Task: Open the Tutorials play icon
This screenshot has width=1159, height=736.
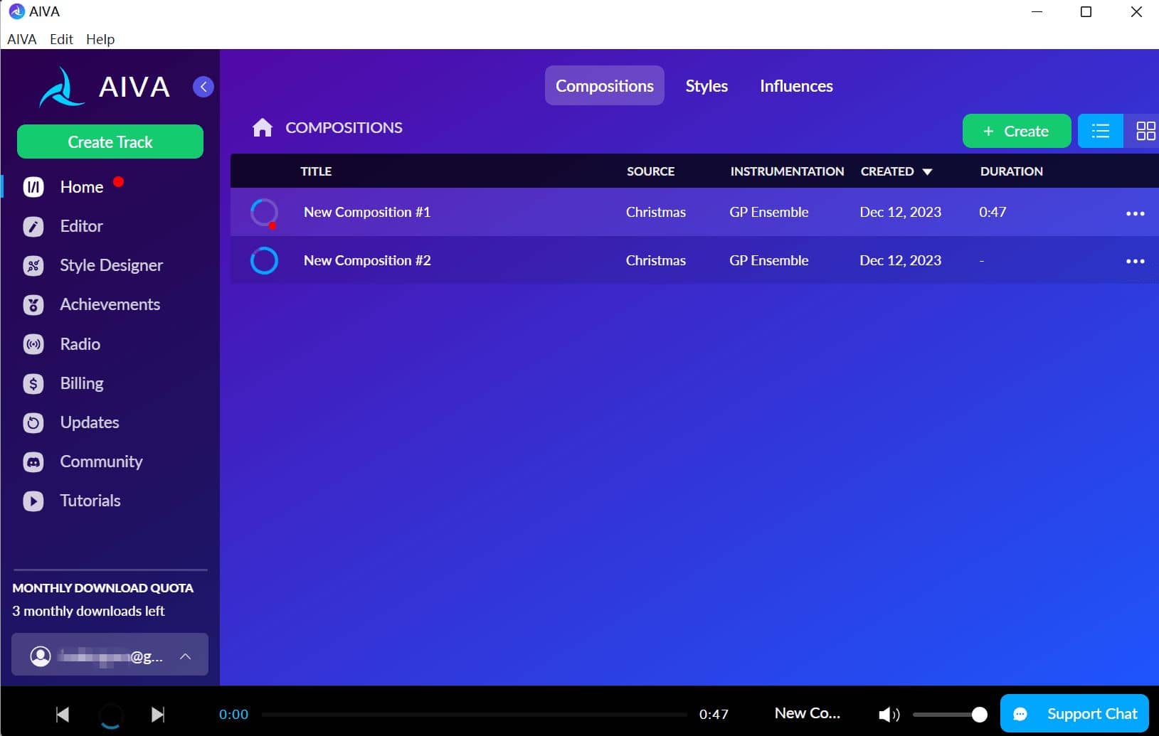Action: pos(33,501)
